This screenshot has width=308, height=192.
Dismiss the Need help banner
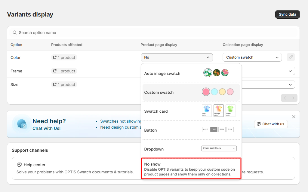point(294,117)
